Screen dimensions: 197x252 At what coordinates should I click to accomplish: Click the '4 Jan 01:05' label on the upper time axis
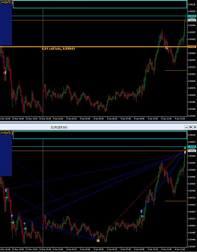59,119
